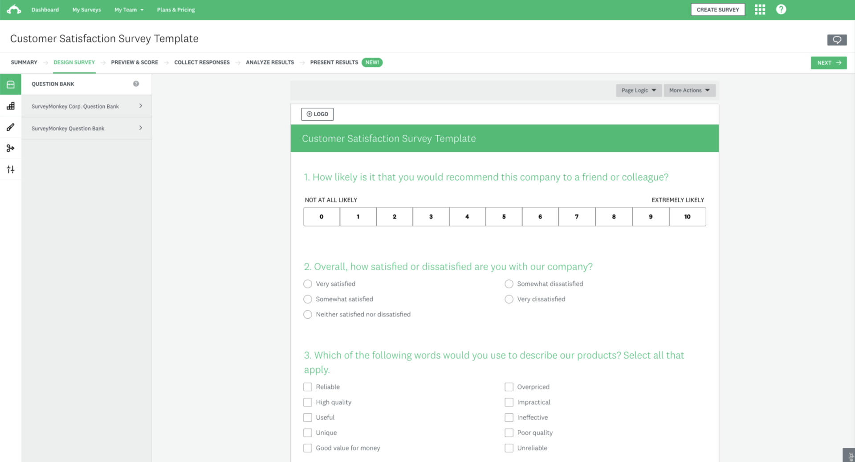Open the apps grid icon

(x=760, y=9)
